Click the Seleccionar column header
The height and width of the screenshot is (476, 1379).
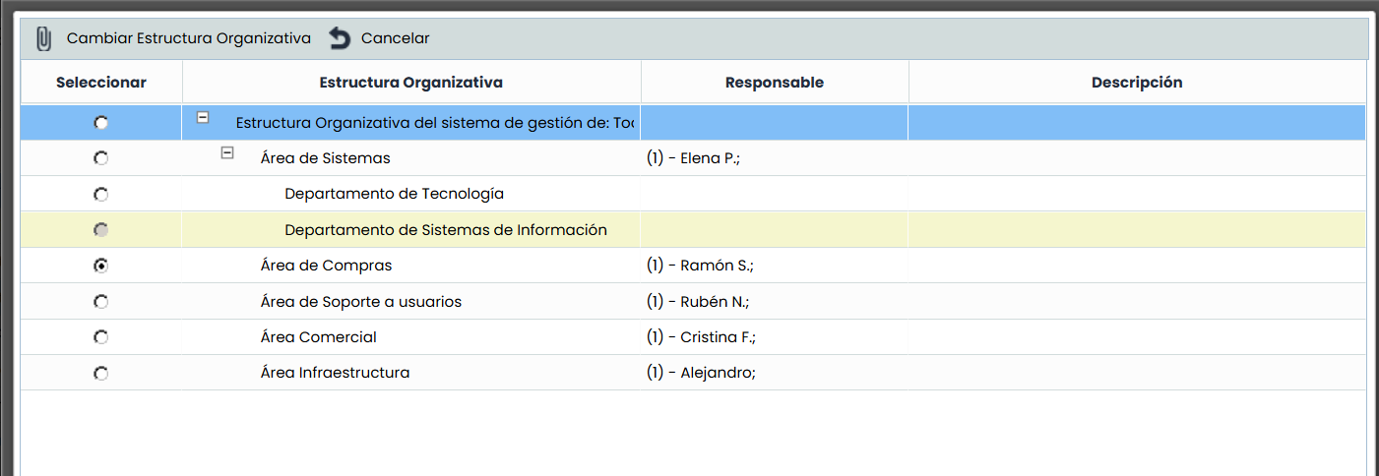101,83
